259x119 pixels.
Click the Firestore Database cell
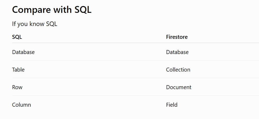click(177, 52)
